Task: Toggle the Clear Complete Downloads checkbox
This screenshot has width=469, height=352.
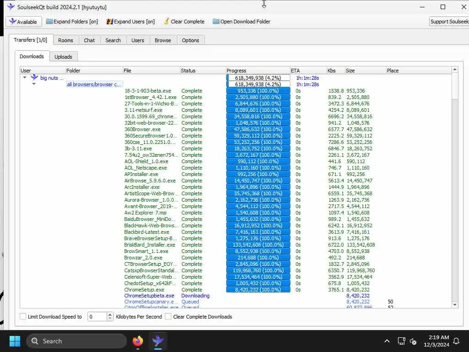Action: coord(168,316)
